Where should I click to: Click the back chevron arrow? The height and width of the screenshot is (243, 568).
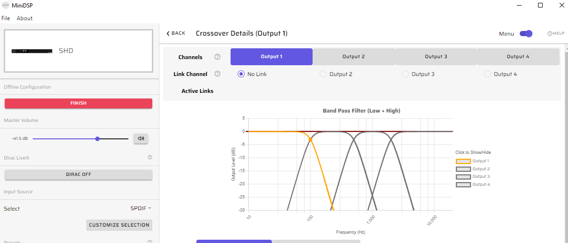coord(168,33)
